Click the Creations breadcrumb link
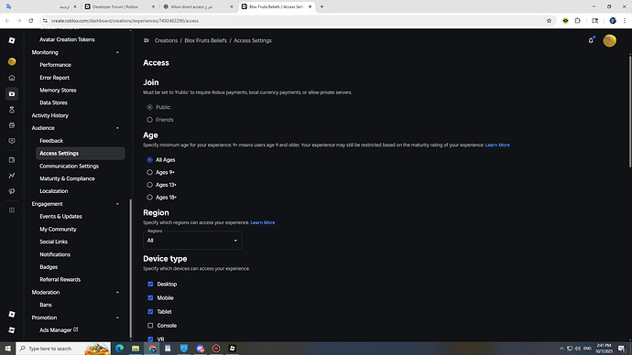 click(166, 40)
